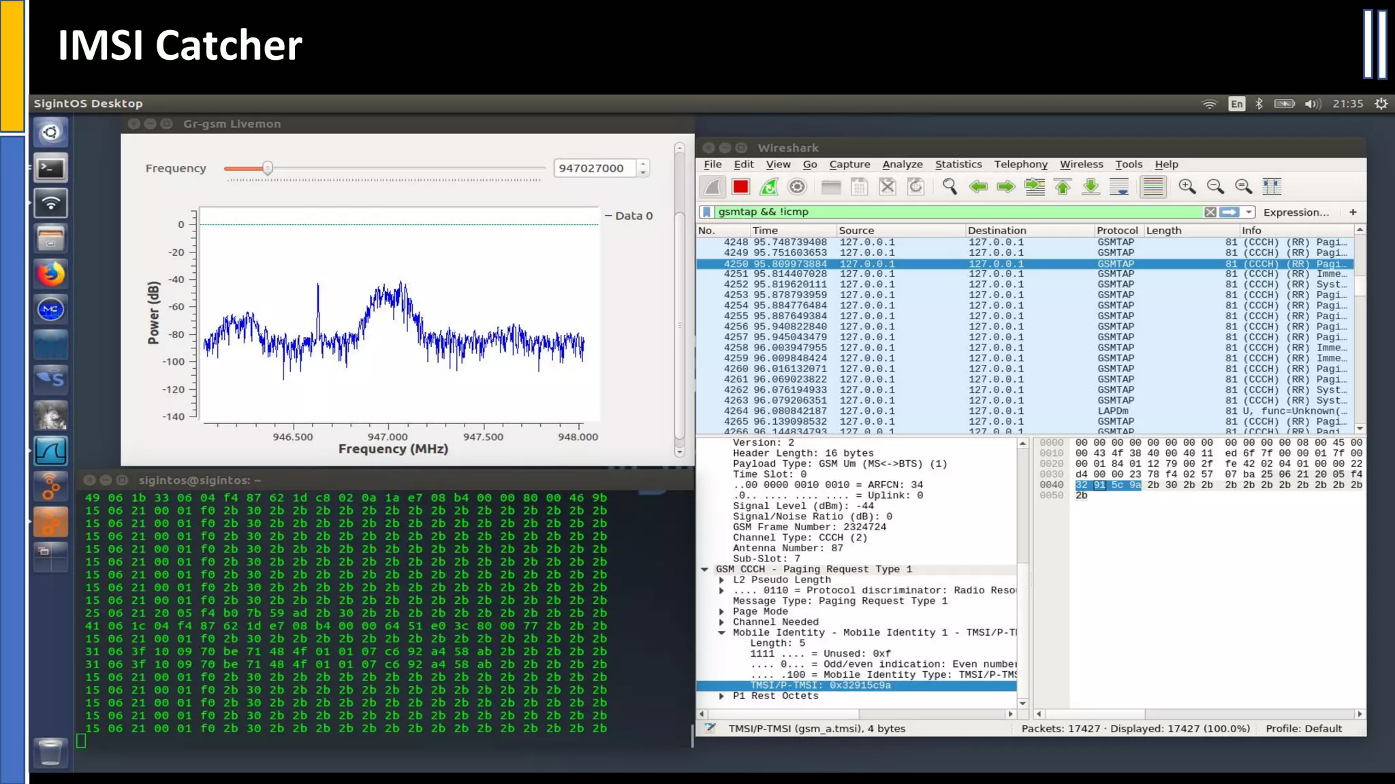Collapse the Mobile Identity 1 node
Image resolution: width=1395 pixels, height=784 pixels.
point(721,633)
